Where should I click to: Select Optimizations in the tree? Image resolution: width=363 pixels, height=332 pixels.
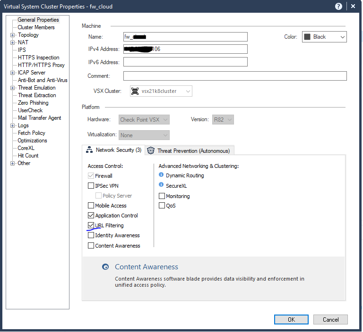point(32,141)
